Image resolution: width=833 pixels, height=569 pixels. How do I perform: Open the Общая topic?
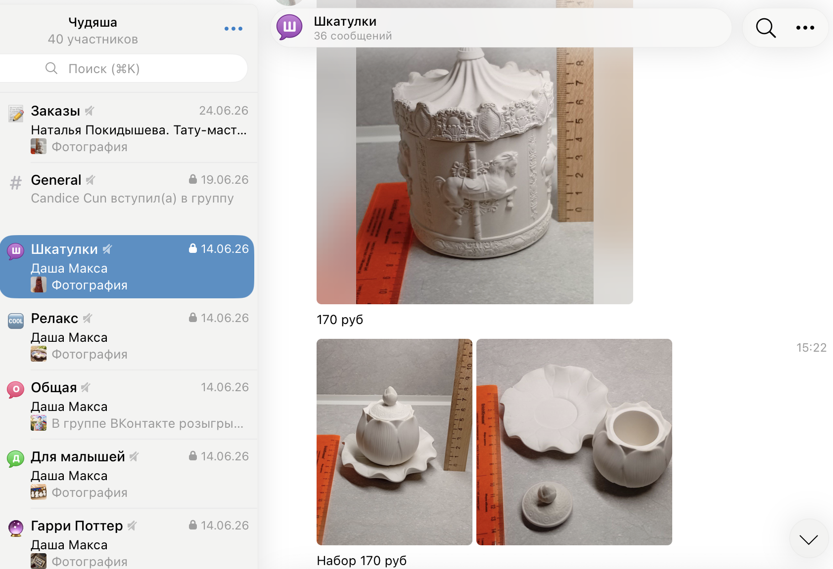click(129, 405)
